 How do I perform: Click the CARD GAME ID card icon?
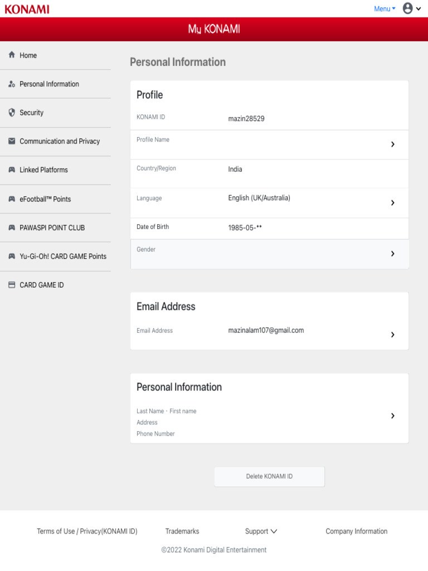tap(12, 285)
